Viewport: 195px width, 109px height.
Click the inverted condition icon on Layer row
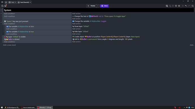point(5,37)
